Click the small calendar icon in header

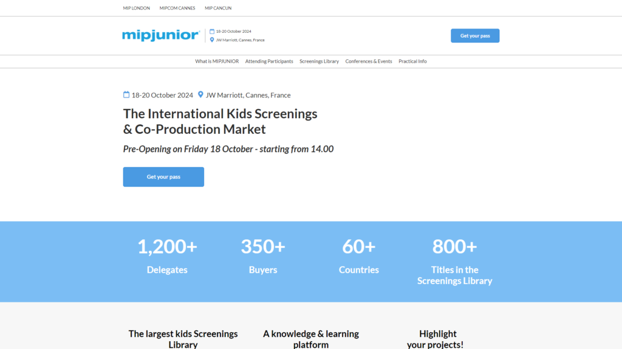(x=212, y=32)
